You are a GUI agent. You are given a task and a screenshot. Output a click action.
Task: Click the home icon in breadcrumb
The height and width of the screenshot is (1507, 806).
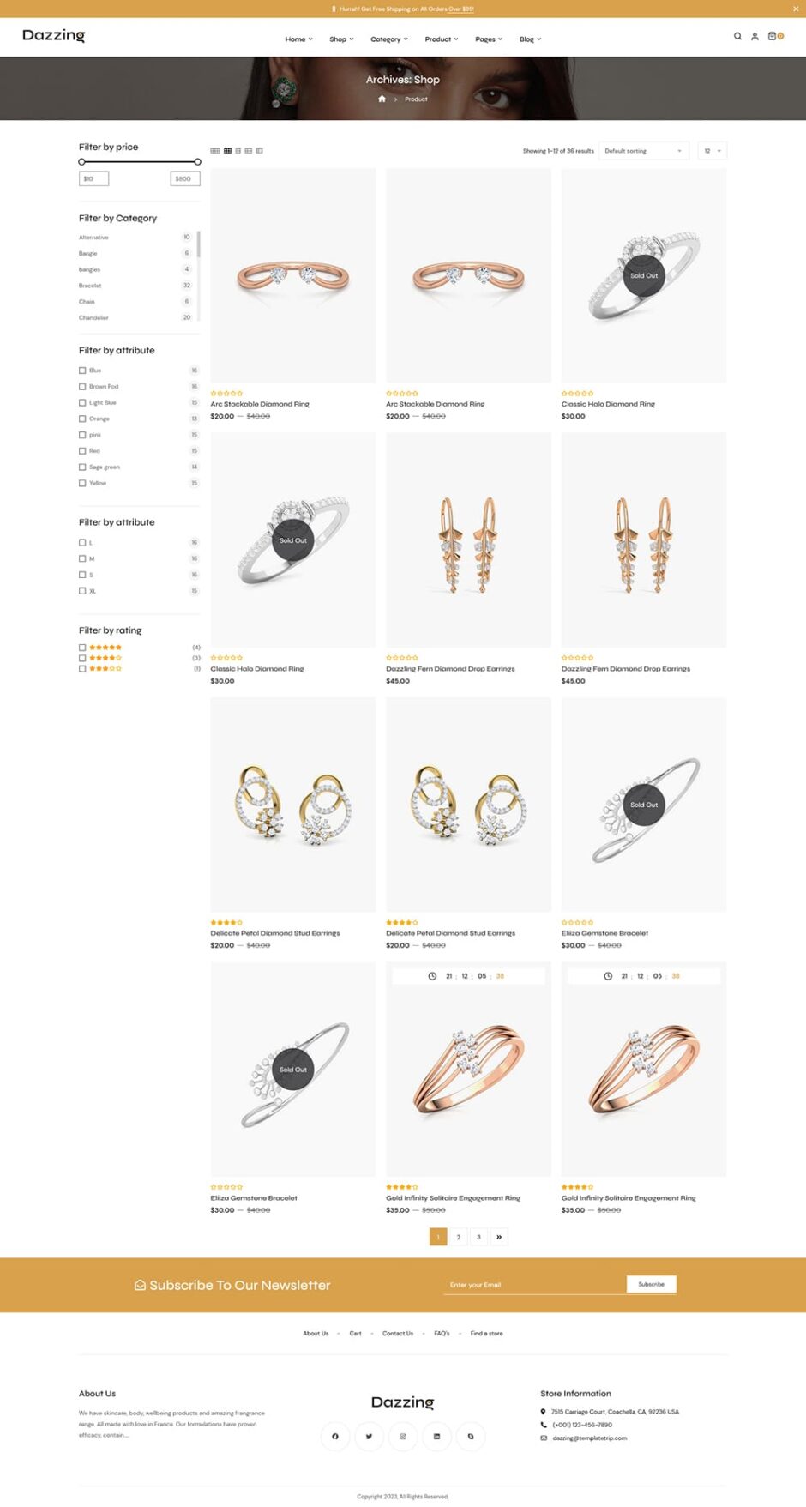point(382,99)
